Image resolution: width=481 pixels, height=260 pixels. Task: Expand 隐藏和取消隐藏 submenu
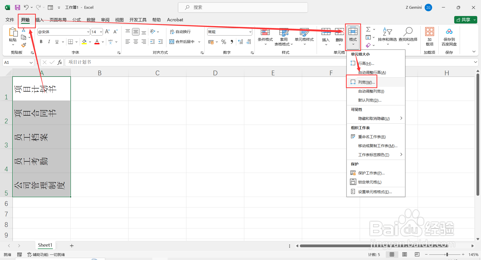(376, 118)
